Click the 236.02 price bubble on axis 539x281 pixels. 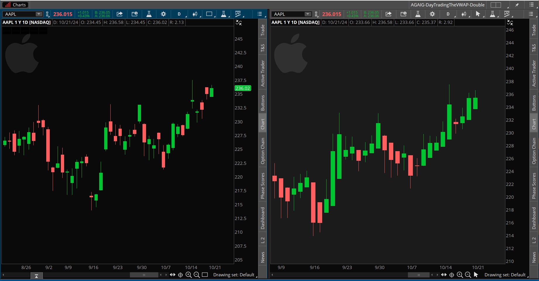pos(243,88)
